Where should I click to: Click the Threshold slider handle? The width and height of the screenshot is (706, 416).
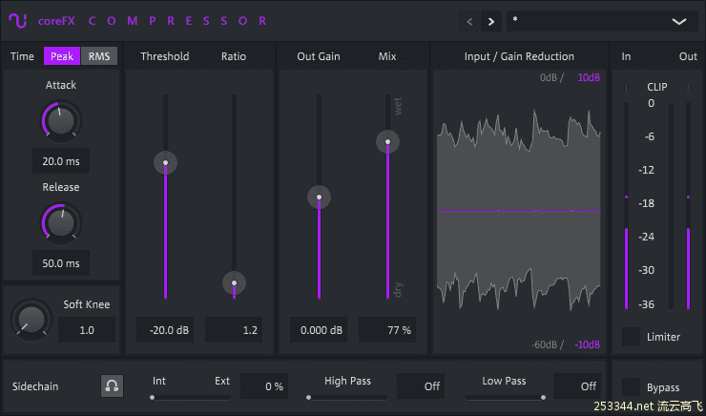[x=165, y=162]
